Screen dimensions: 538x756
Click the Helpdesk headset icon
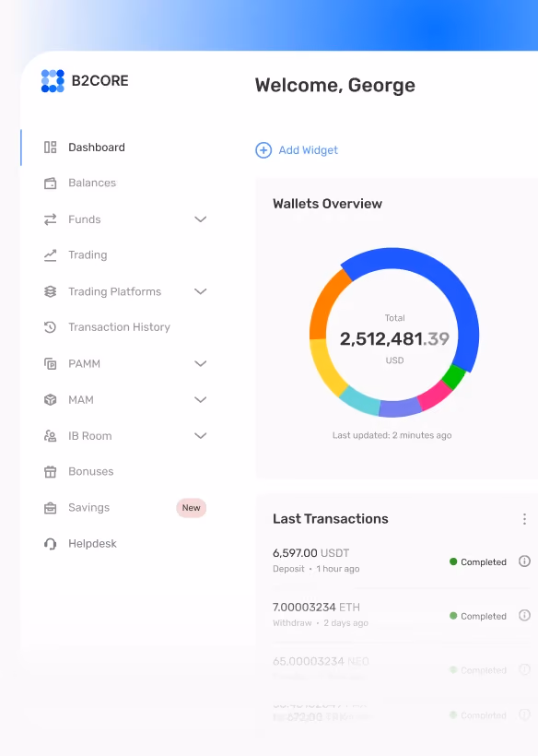click(x=50, y=544)
